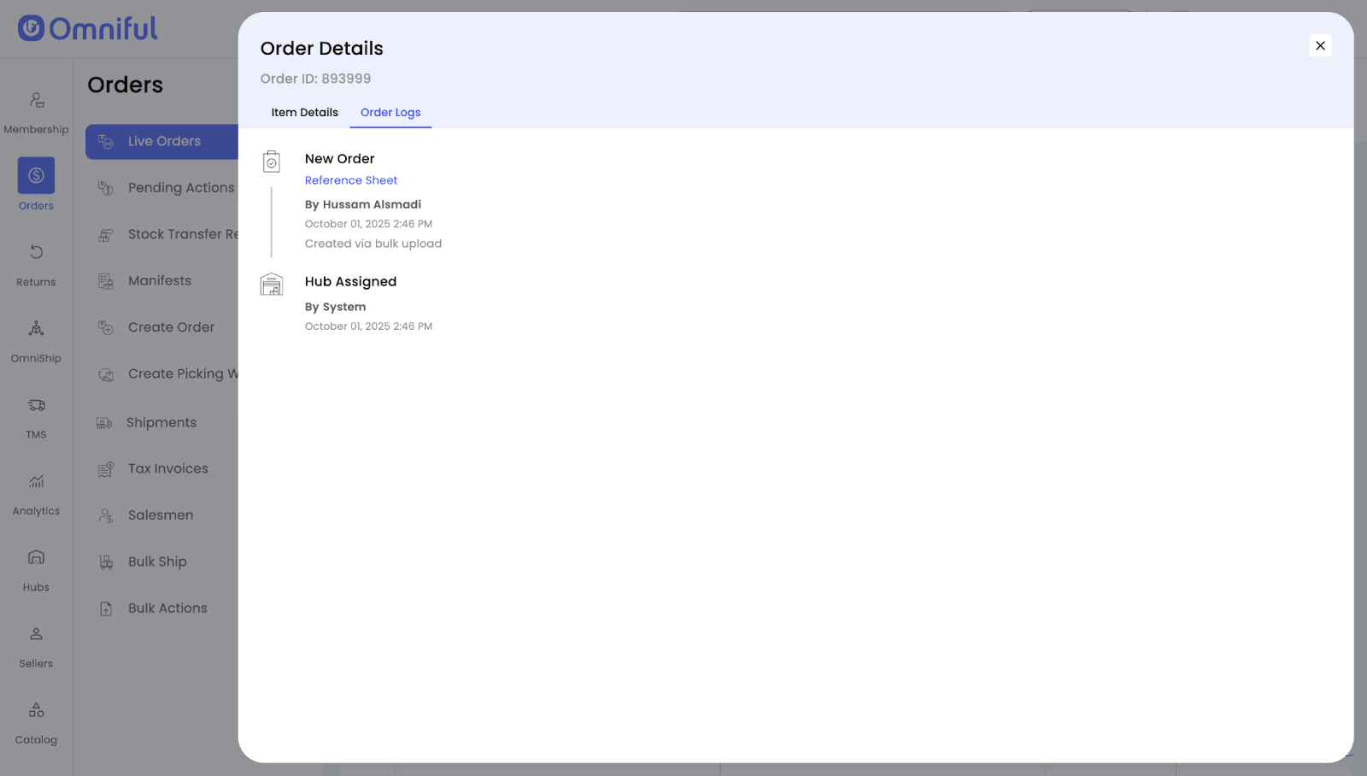Close the Order Details dialog
Screen dimensions: 1367x776
pyautogui.click(x=1320, y=46)
